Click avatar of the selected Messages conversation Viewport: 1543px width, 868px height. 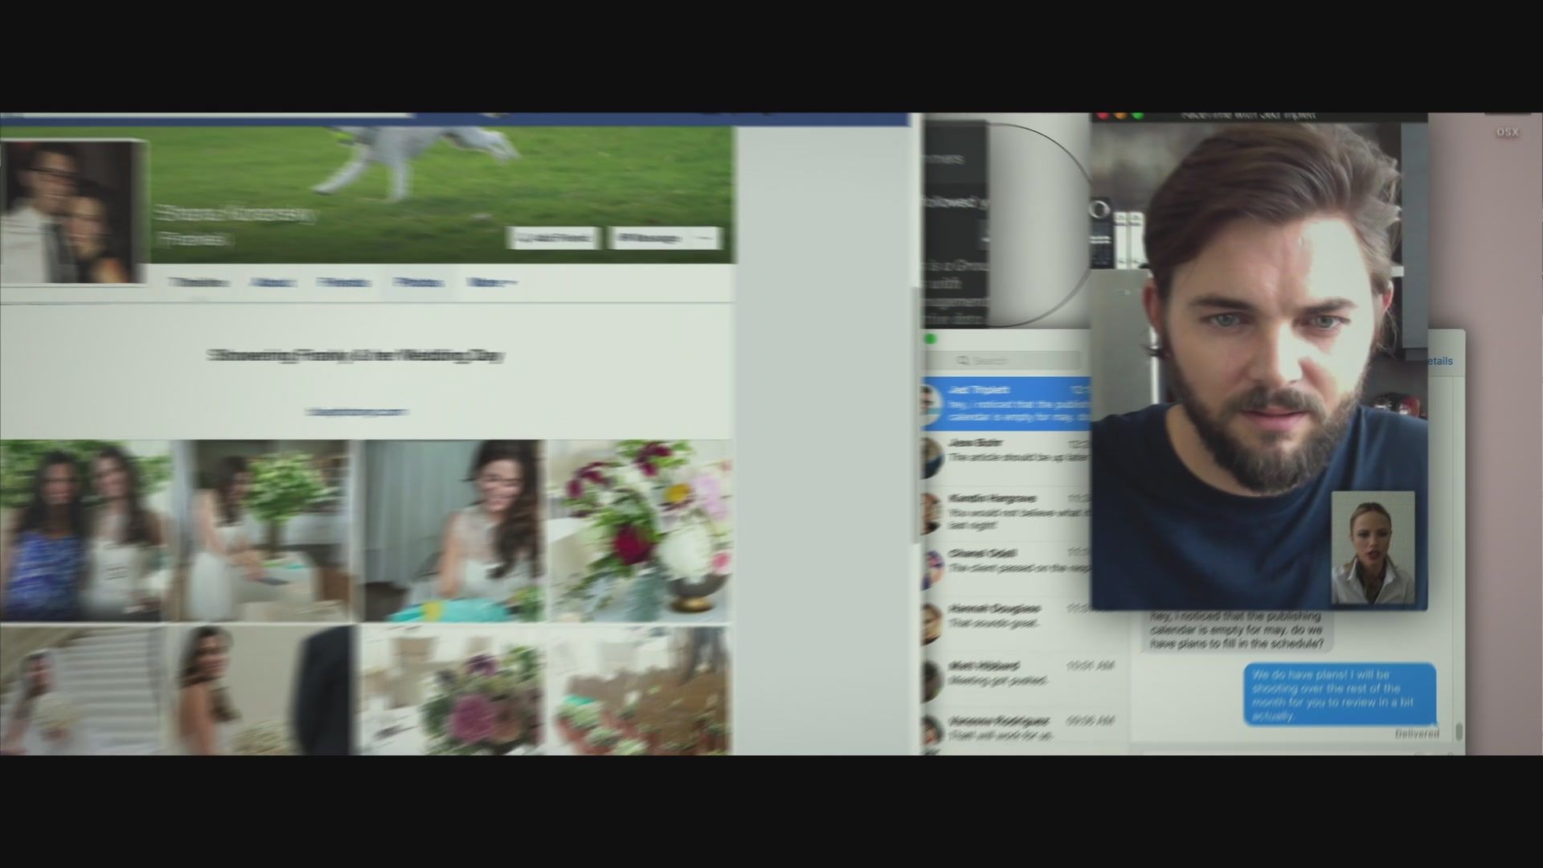pos(931,404)
